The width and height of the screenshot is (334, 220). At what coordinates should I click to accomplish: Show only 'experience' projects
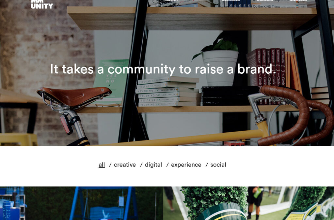[x=186, y=165]
